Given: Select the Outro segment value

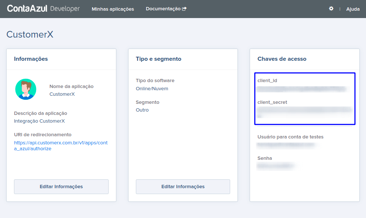Looking at the screenshot, I should click(x=142, y=110).
